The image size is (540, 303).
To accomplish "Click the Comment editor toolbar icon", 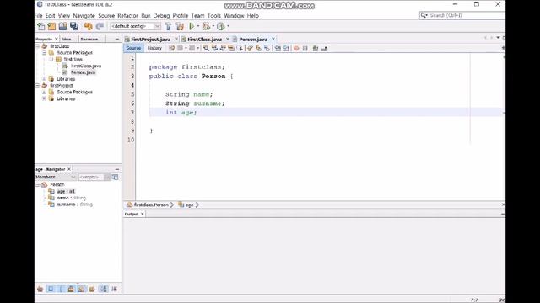I will [315, 49].
